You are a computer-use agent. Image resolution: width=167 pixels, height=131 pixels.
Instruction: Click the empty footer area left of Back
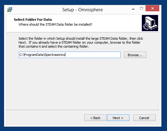(x=45, y=118)
